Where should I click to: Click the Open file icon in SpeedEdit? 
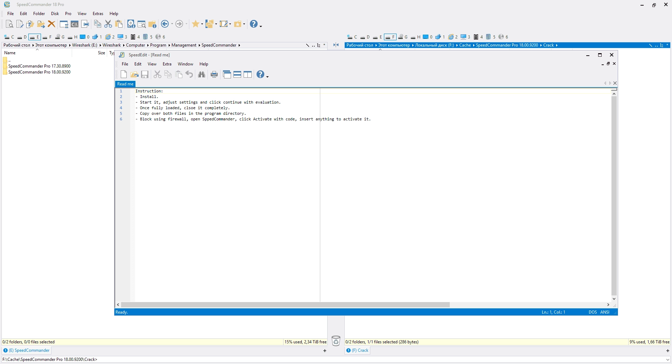pos(134,74)
